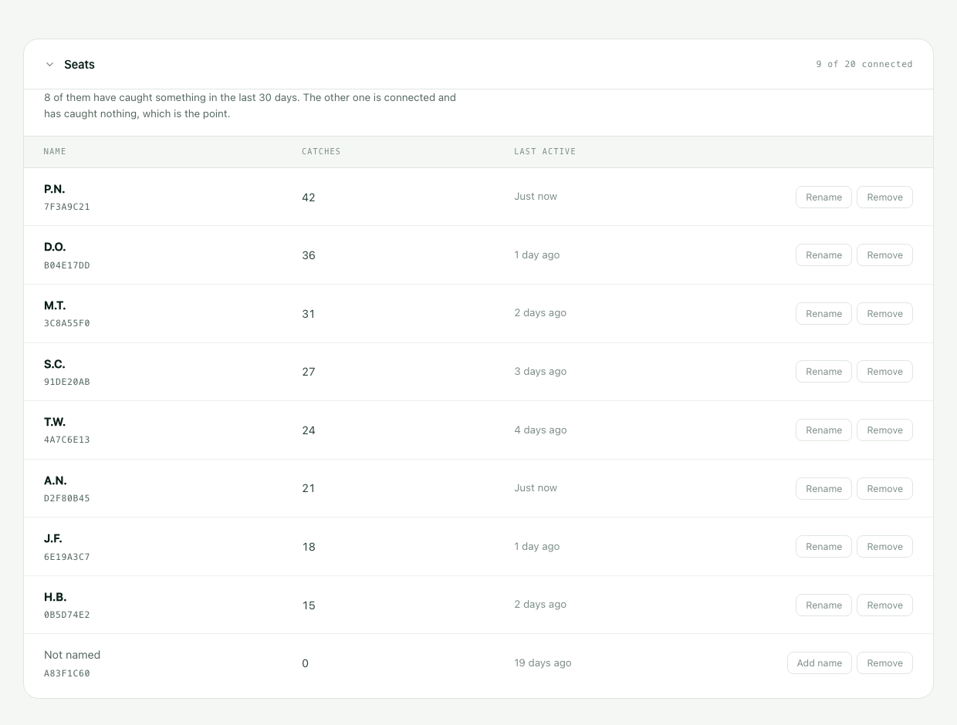
Task: Collapse the Seats section chevron
Action: click(x=50, y=65)
